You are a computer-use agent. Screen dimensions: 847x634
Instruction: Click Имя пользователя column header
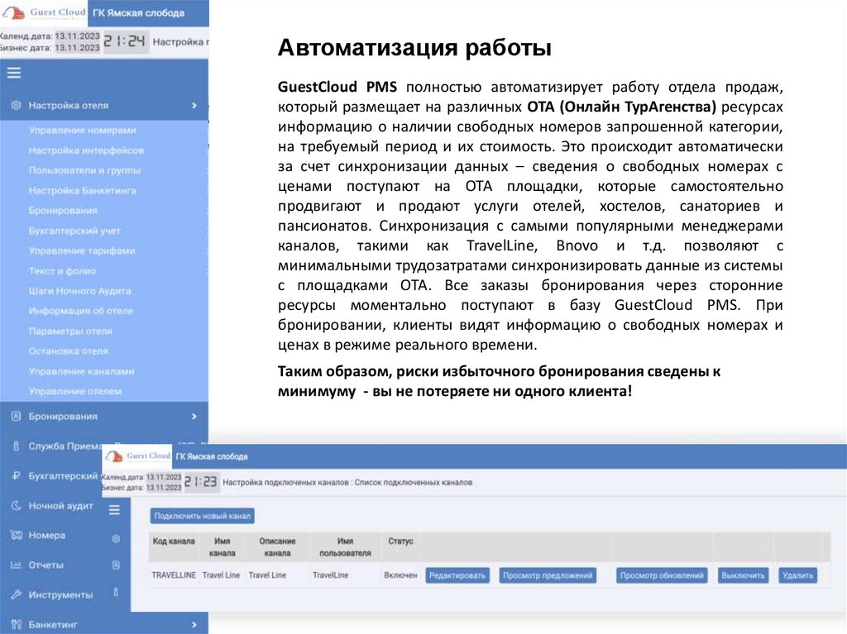tap(345, 547)
